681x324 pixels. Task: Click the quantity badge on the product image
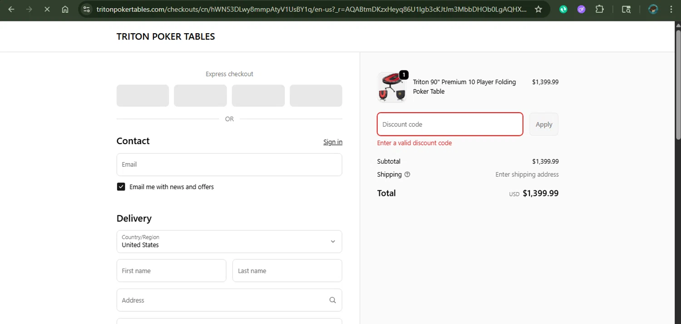(404, 75)
